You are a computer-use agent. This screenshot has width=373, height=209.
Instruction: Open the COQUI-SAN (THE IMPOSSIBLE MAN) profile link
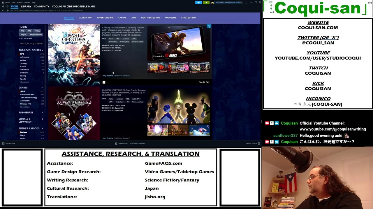point(73,6)
